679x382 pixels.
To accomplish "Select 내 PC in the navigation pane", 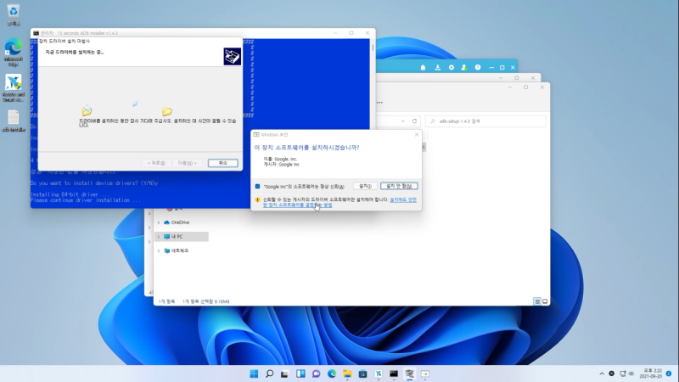I will tap(177, 237).
